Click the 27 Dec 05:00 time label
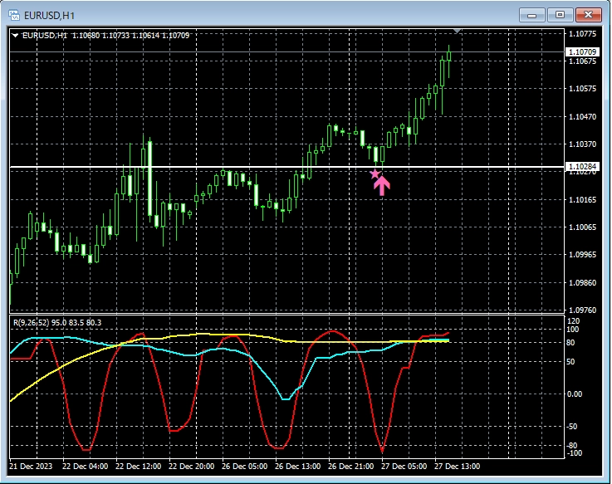Viewport: 612px width, 484px height. [x=406, y=467]
